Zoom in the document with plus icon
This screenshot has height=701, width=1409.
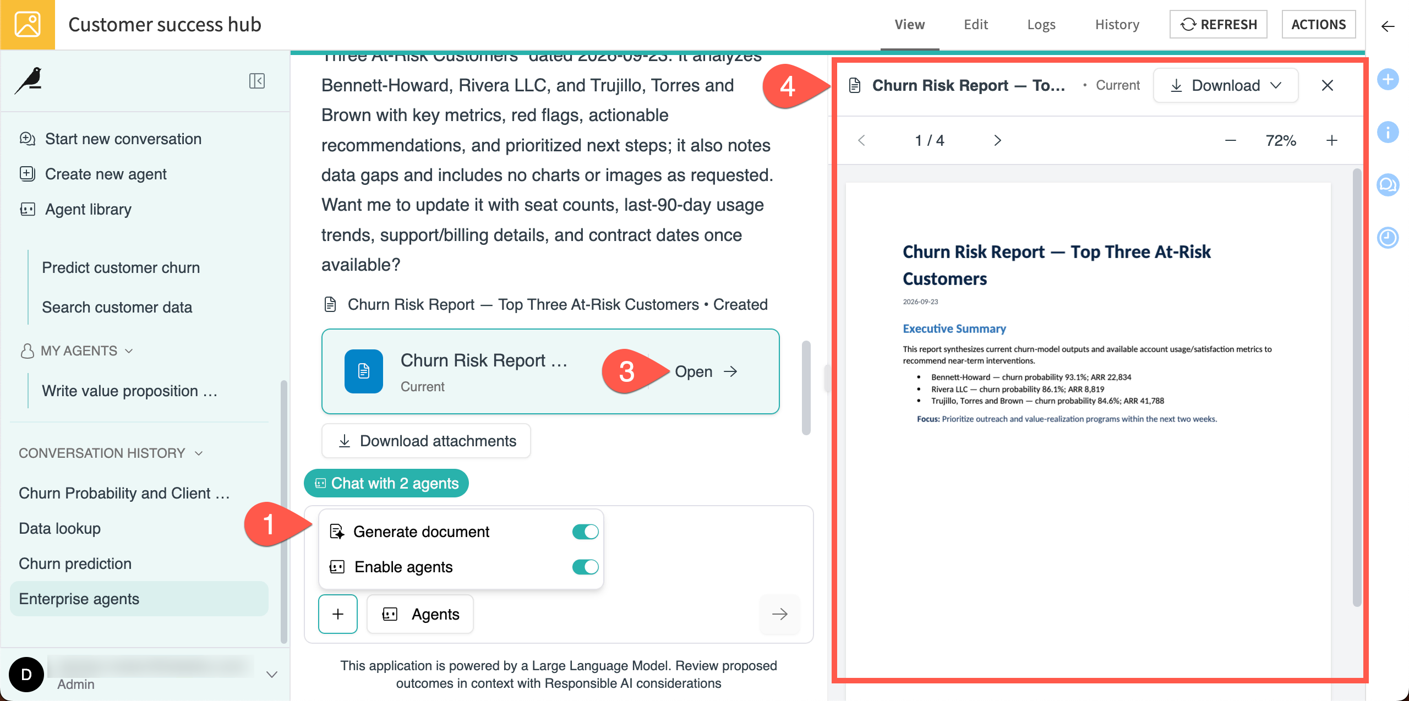coord(1331,140)
